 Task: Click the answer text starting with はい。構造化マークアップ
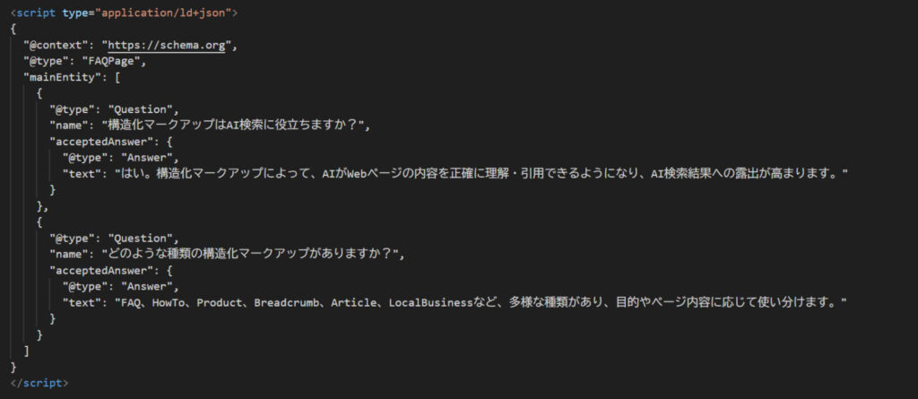pyautogui.click(x=481, y=173)
